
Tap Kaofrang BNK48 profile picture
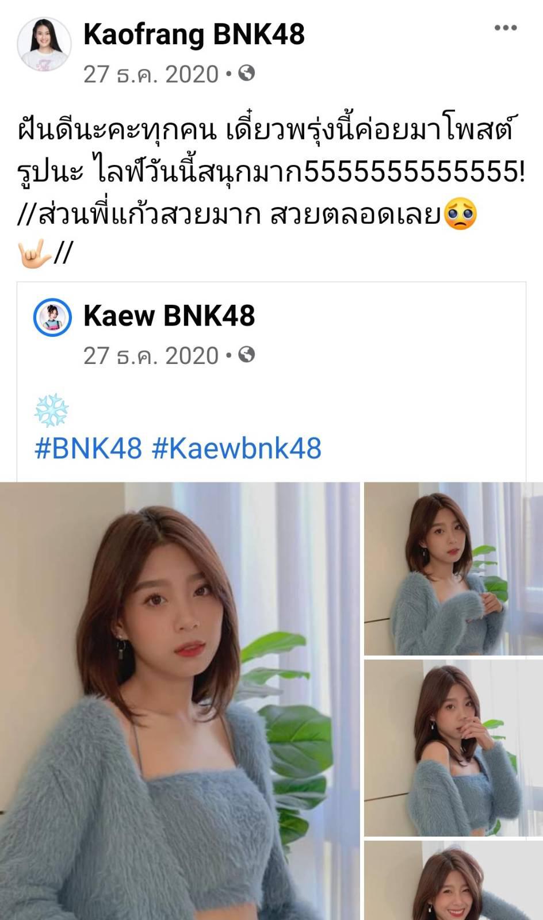click(44, 44)
